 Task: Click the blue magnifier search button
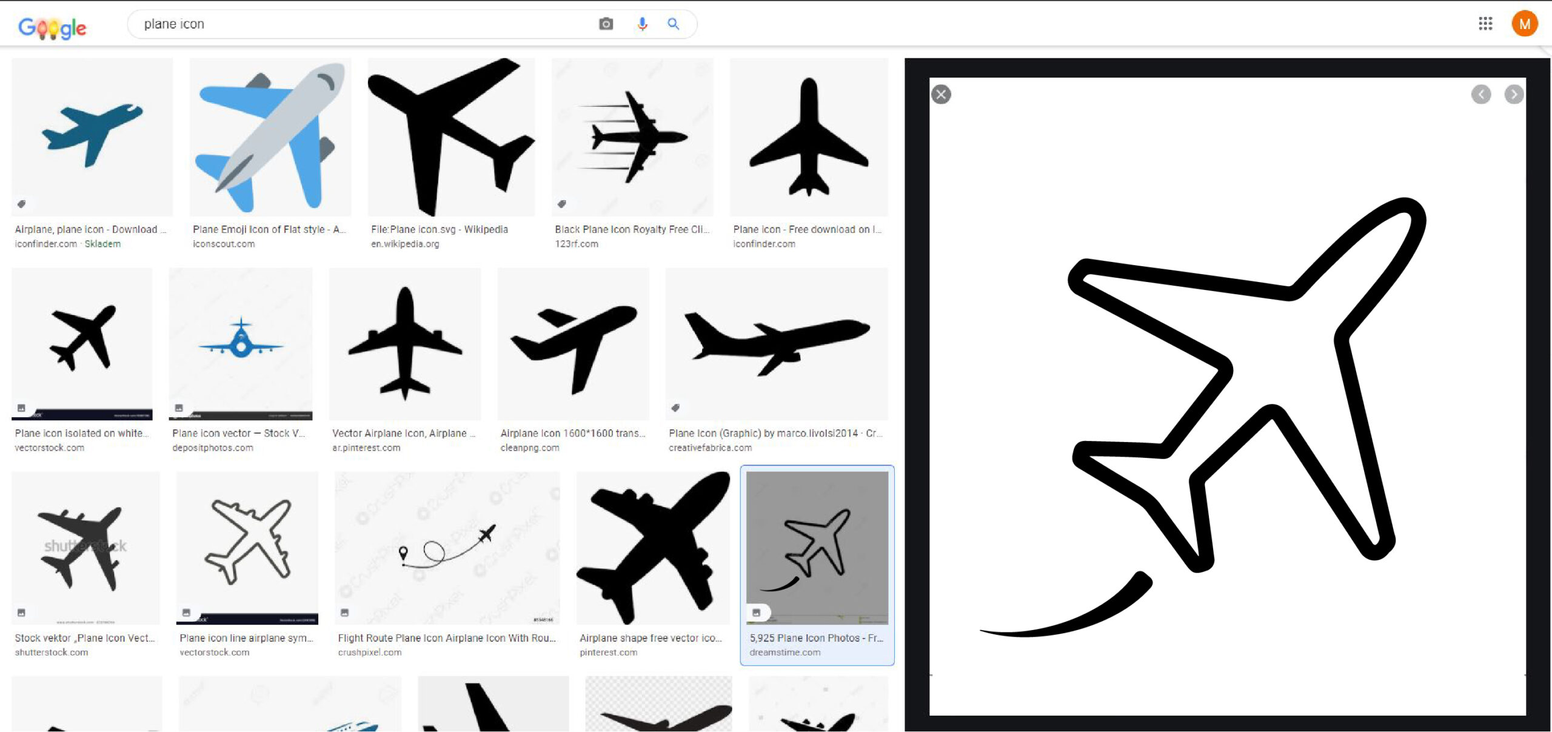673,24
